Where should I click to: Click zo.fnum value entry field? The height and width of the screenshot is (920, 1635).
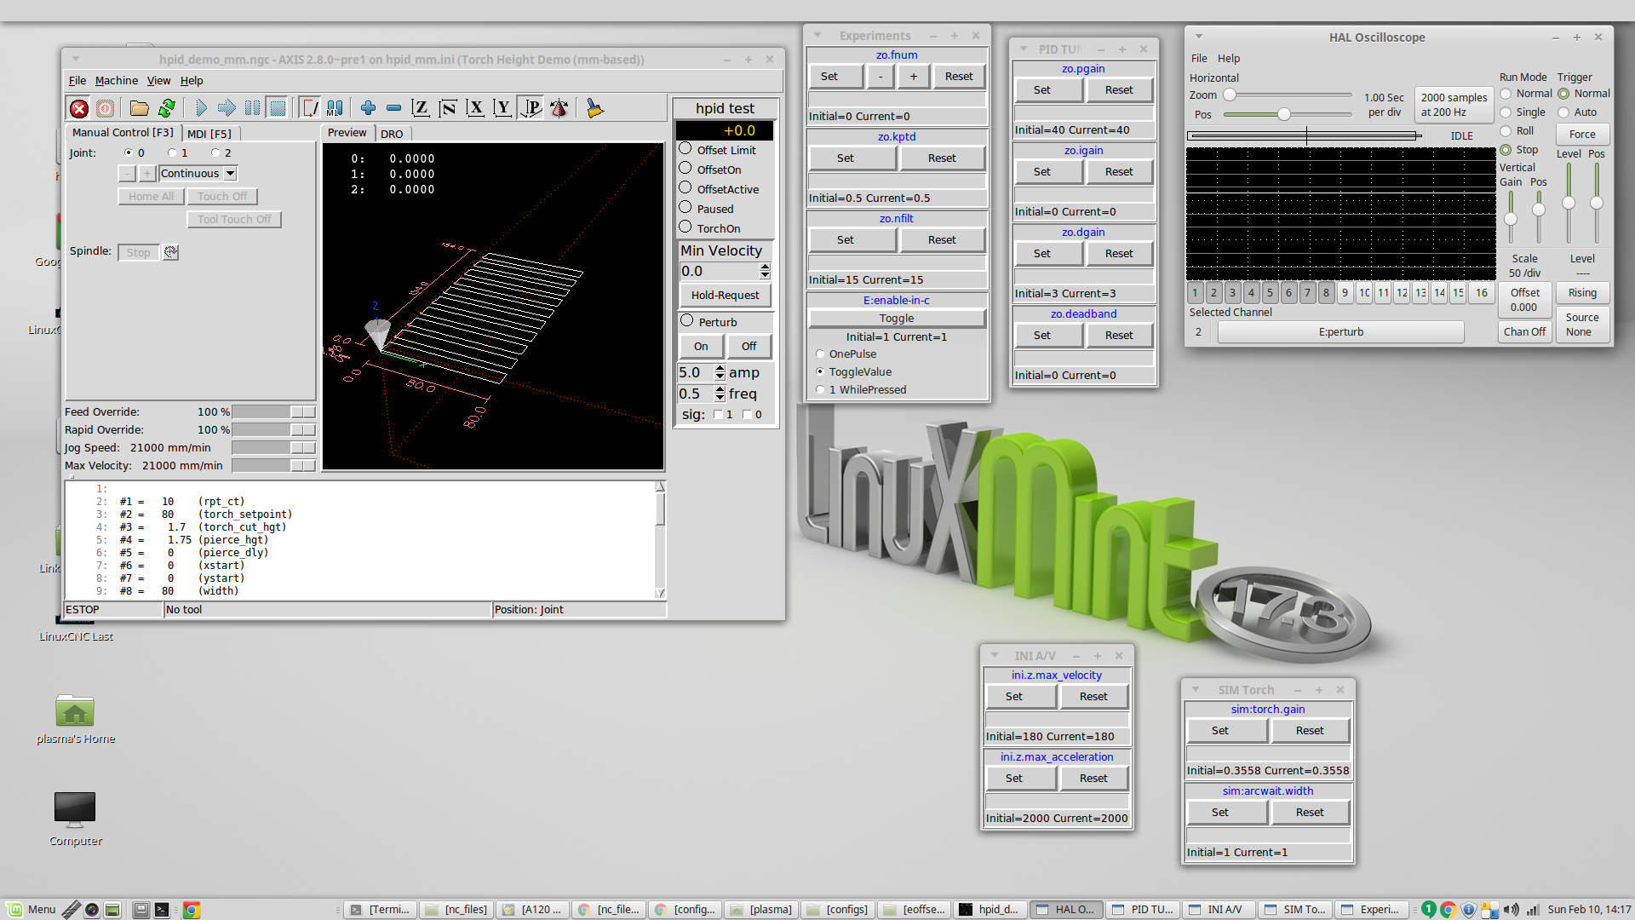897,99
